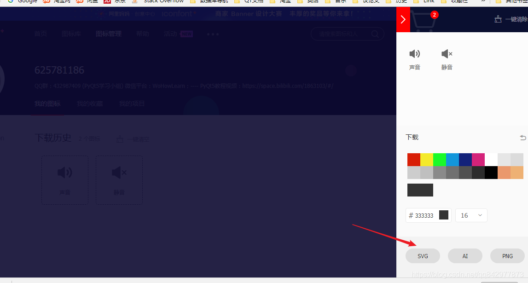This screenshot has height=283, width=528.
Task: Open the three-dots more menu
Action: pyautogui.click(x=213, y=34)
